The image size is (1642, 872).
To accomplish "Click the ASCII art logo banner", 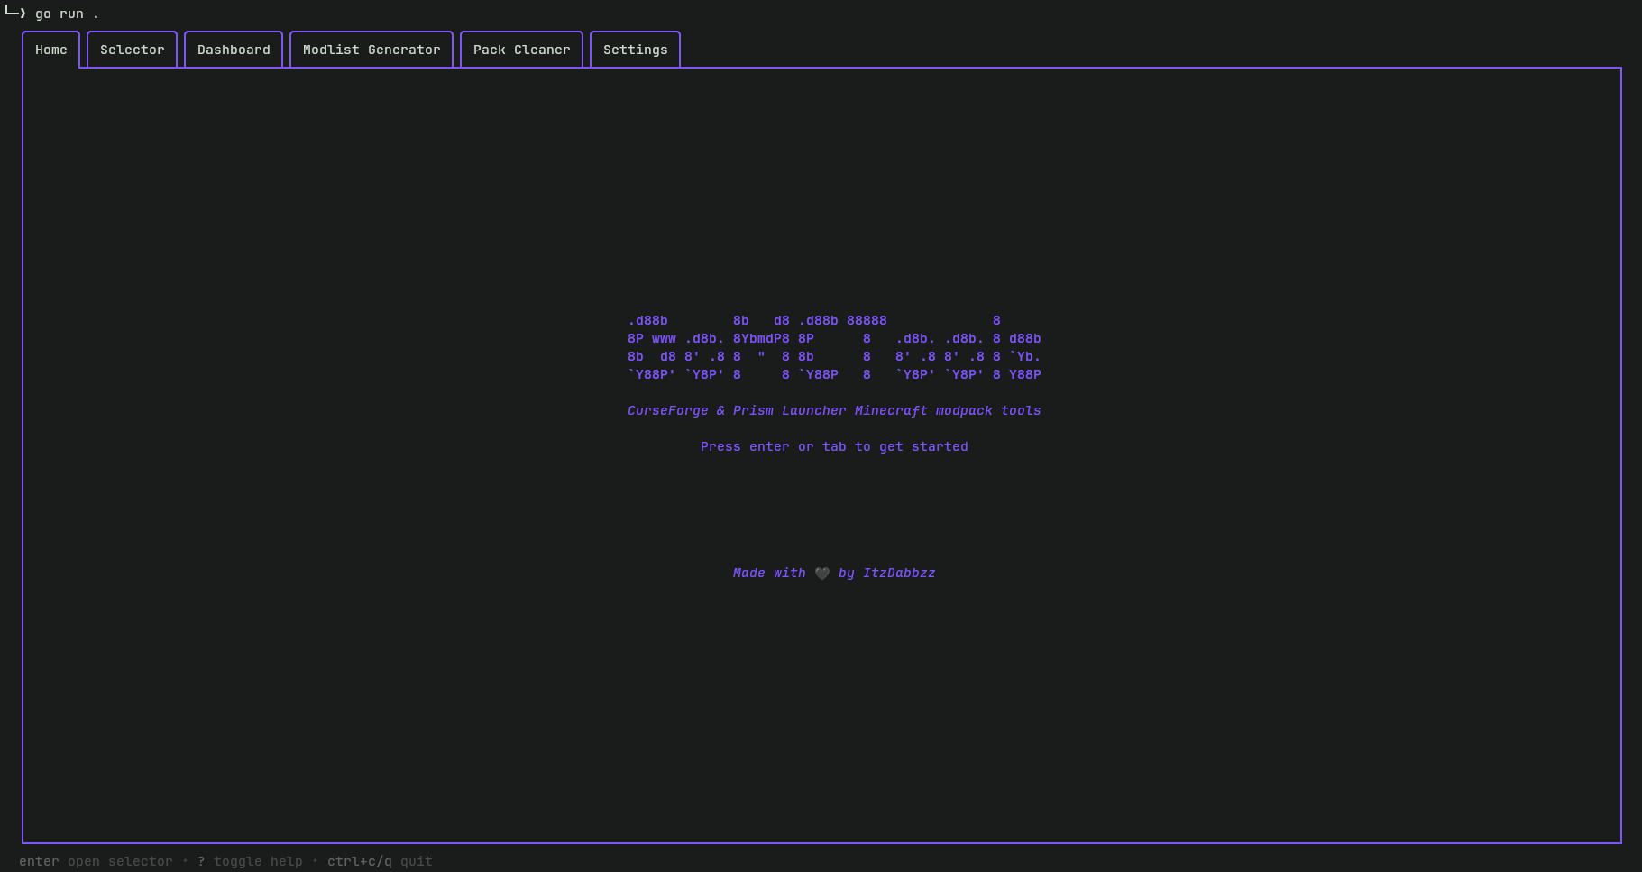I will (834, 347).
